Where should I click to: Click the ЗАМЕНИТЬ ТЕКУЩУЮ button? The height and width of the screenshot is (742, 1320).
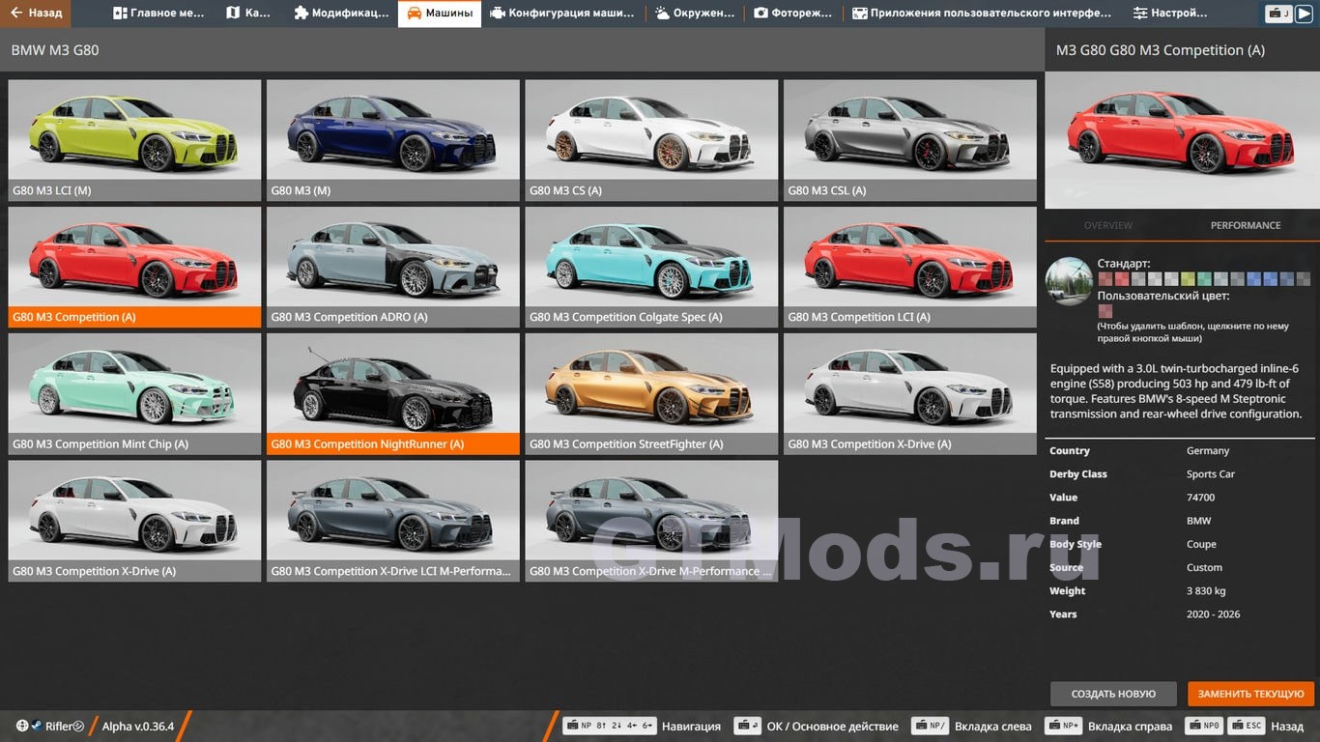pos(1251,694)
